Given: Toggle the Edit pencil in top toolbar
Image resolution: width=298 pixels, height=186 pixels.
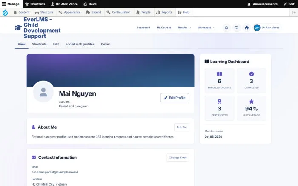Looking at the screenshot, I should (289, 4).
